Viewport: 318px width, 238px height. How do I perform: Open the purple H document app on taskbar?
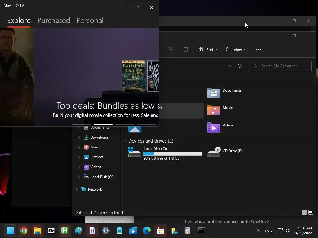tap(92, 231)
